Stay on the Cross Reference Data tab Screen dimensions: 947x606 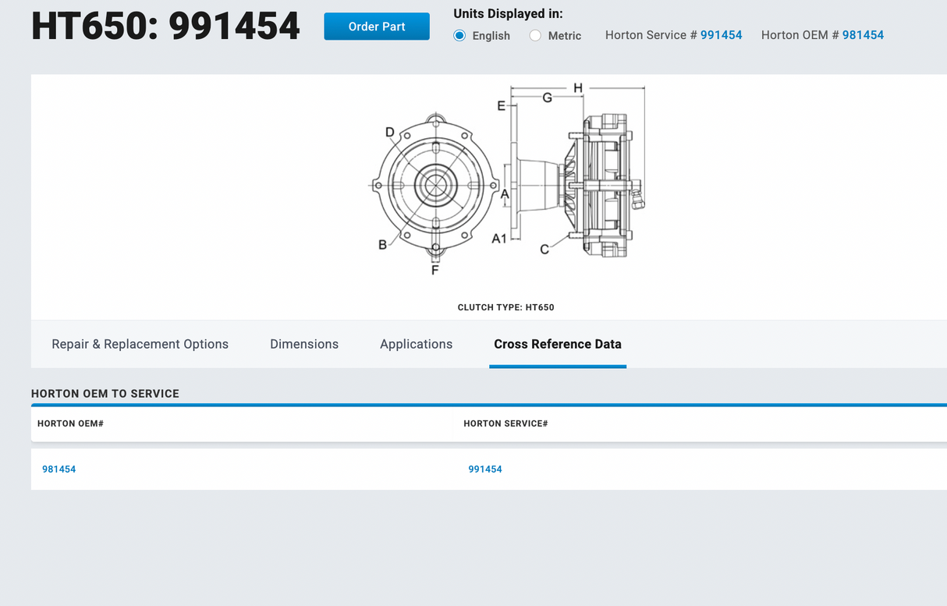point(557,344)
